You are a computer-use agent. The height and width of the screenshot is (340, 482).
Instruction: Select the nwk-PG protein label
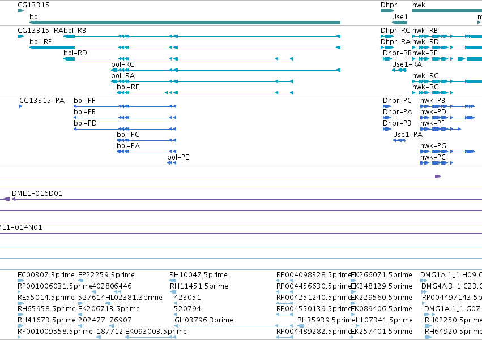point(433,146)
